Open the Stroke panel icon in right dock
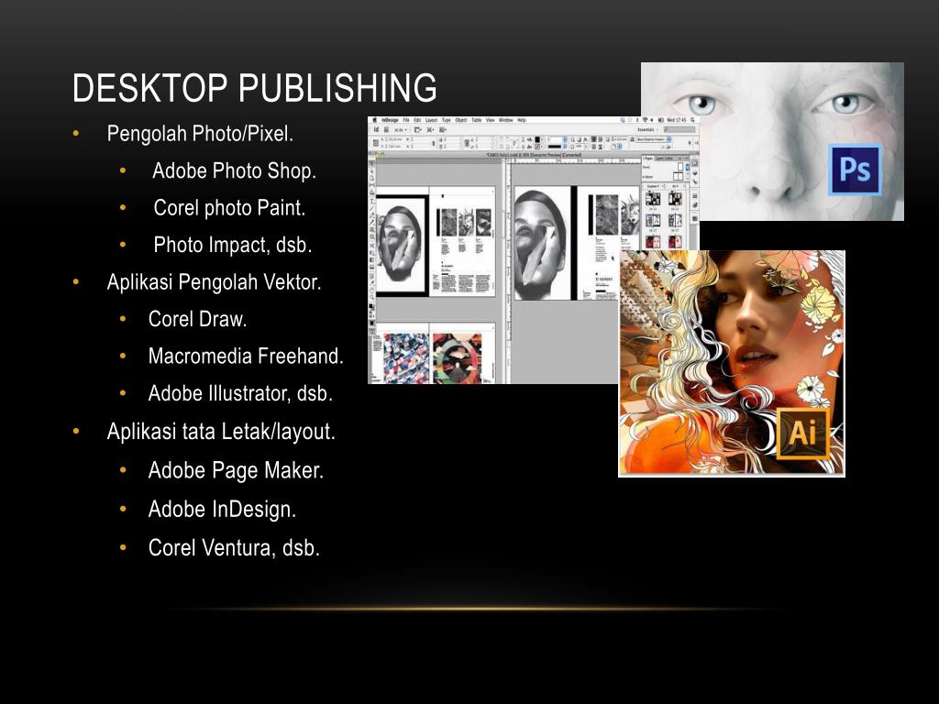Image resolution: width=939 pixels, height=704 pixels. click(695, 196)
